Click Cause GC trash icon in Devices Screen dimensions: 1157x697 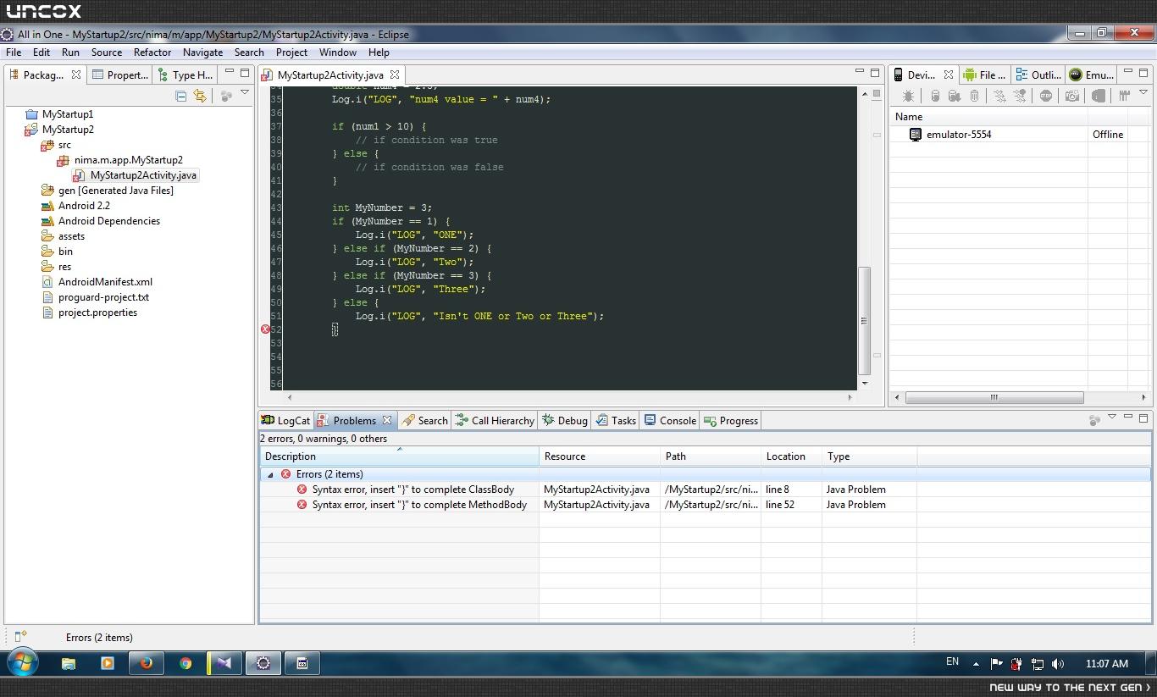974,97
